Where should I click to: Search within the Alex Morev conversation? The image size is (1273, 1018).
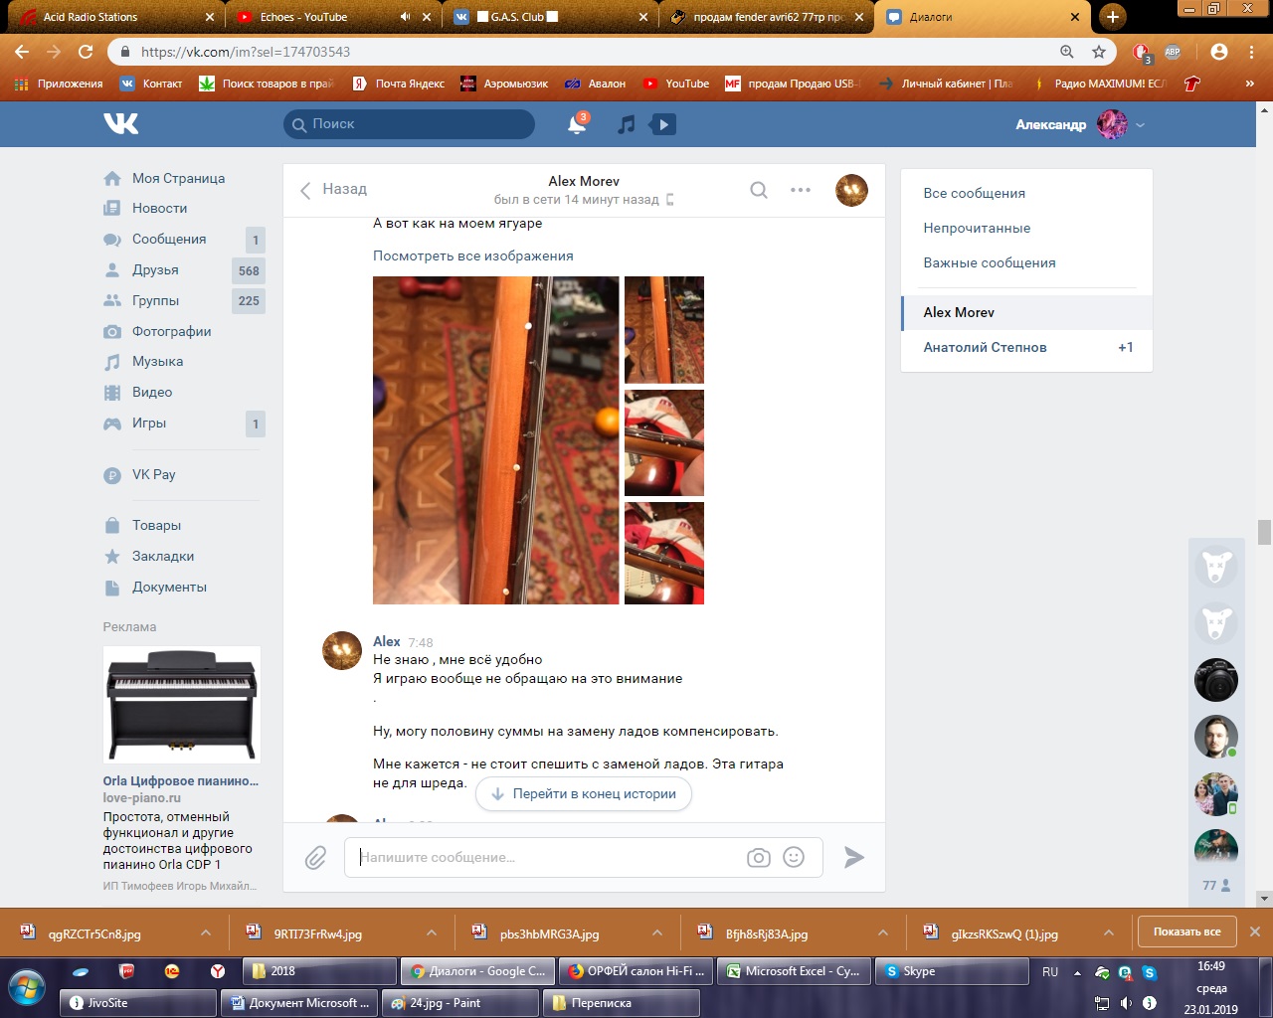click(x=759, y=190)
